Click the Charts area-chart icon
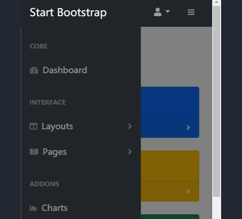 coord(34,208)
